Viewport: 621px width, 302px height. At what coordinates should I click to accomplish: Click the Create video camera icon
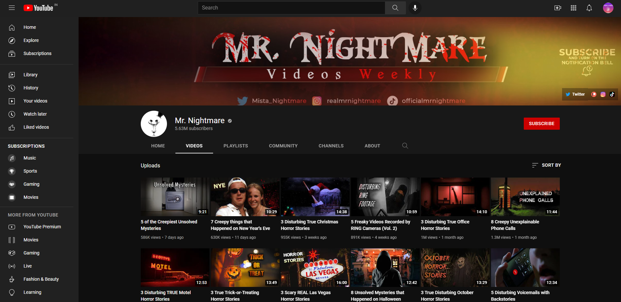557,8
